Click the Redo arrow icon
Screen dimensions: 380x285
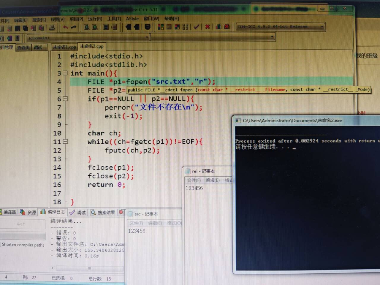73,27
